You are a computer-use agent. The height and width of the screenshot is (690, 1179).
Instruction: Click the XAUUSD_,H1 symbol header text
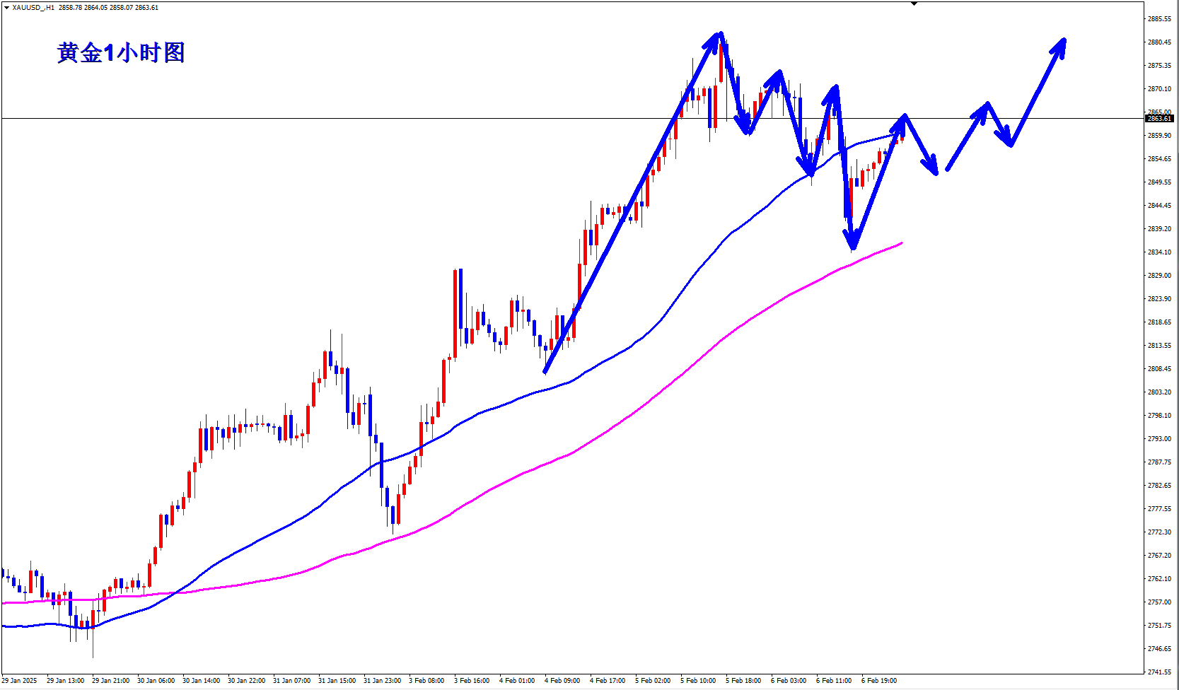tap(34, 8)
